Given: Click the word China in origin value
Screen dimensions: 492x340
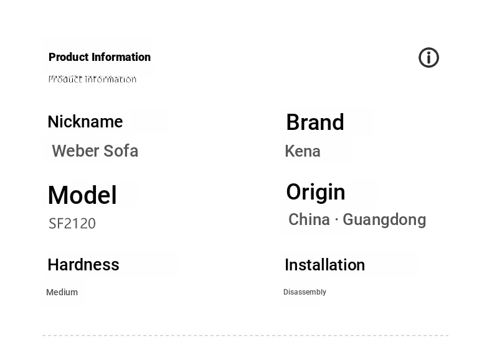Looking at the screenshot, I should tap(309, 220).
